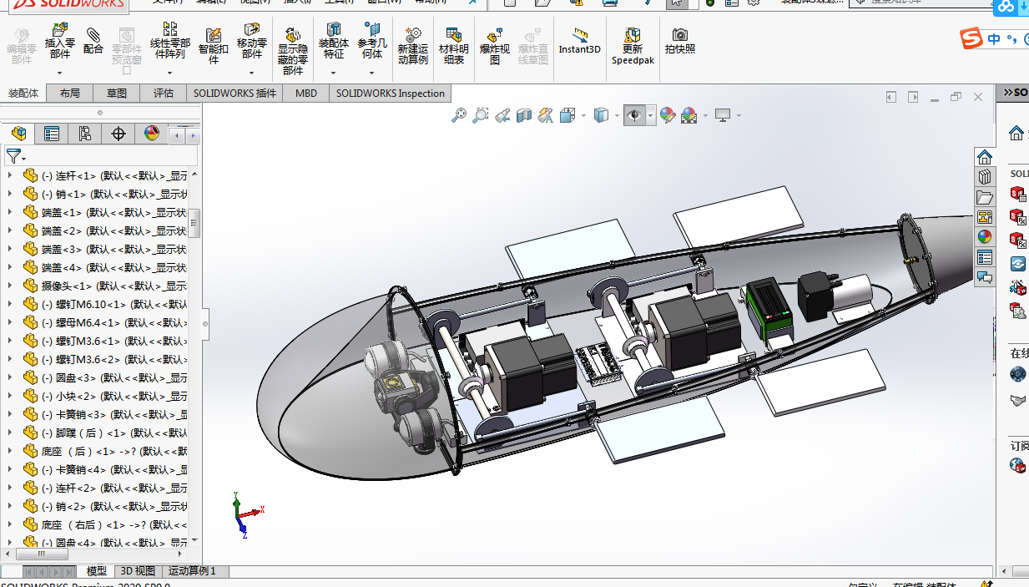This screenshot has height=587, width=1029.
Task: Open the 材料明细表 bill of materials tool
Action: [454, 45]
